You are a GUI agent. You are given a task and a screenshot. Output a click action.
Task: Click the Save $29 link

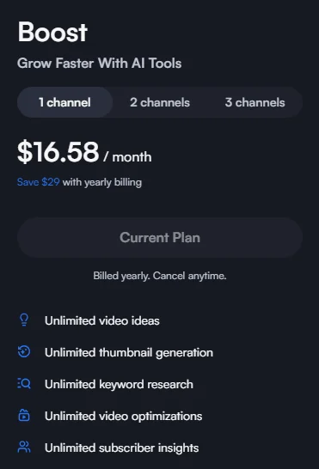pyautogui.click(x=39, y=182)
